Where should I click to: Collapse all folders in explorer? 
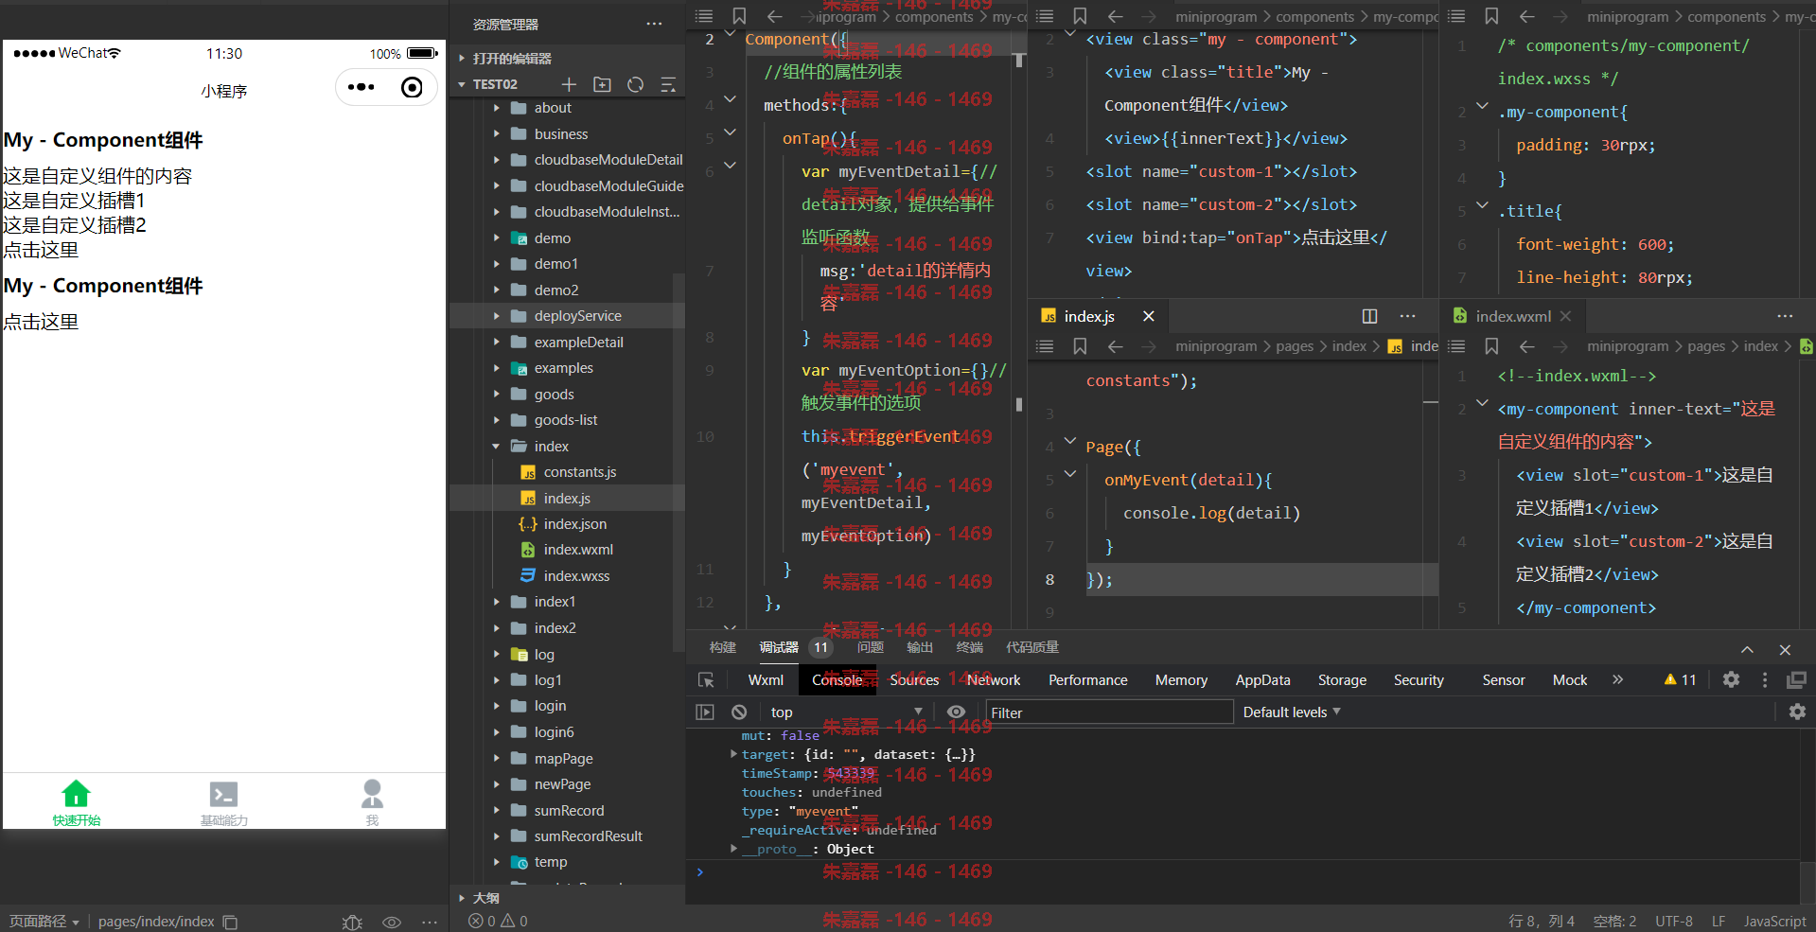[668, 84]
